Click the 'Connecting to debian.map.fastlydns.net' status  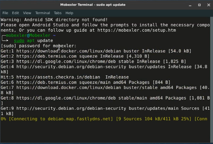pos(61,119)
